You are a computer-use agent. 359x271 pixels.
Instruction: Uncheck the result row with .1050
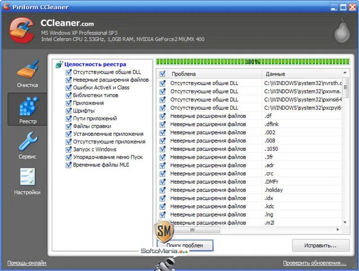[162, 149]
